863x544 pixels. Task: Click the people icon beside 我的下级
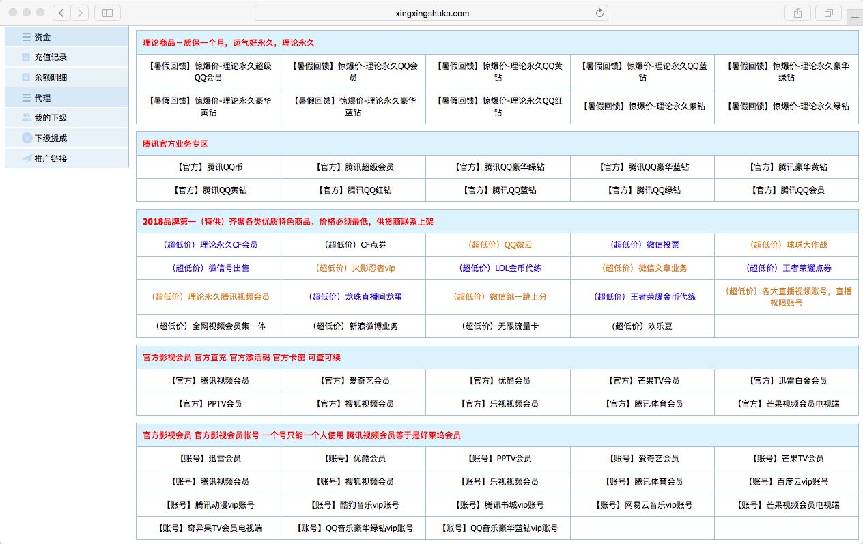pyautogui.click(x=27, y=118)
